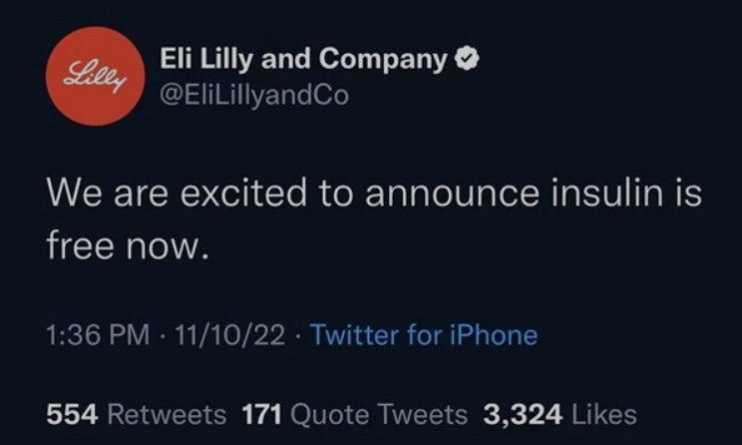Click the word "announce" in the tweet
Screen dimensions: 742x445
432,194
